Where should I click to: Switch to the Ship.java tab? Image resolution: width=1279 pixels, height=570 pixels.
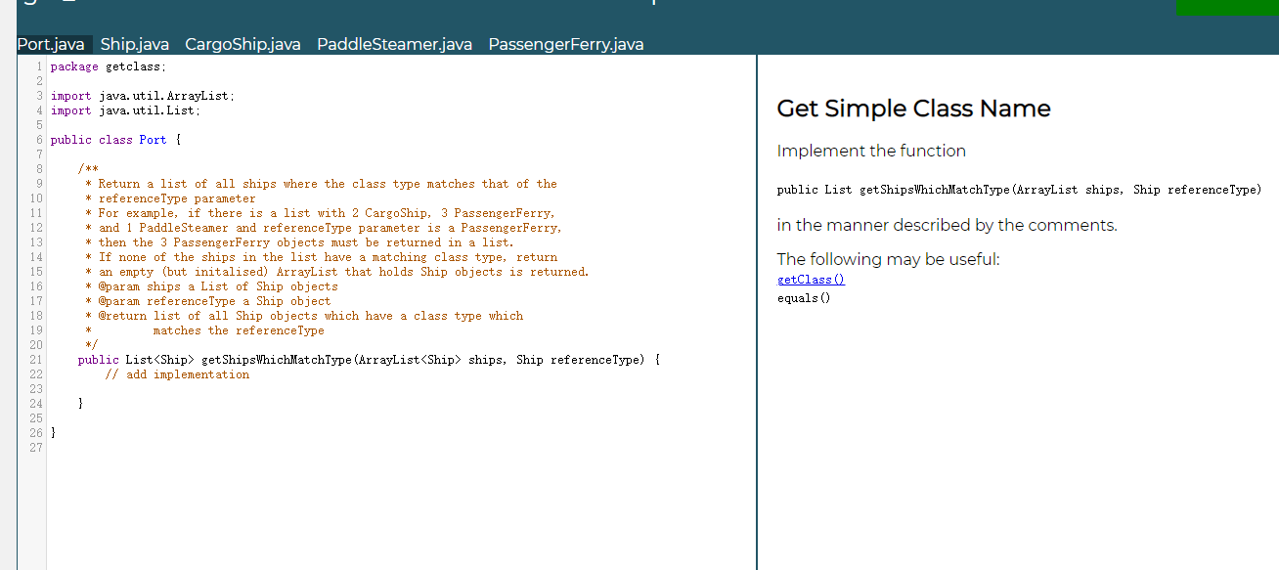tap(135, 44)
